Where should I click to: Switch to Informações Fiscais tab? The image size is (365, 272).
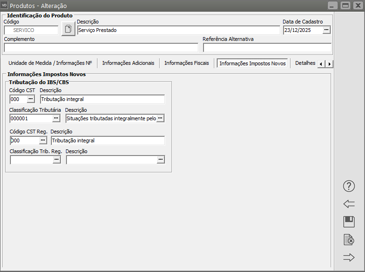click(x=186, y=63)
